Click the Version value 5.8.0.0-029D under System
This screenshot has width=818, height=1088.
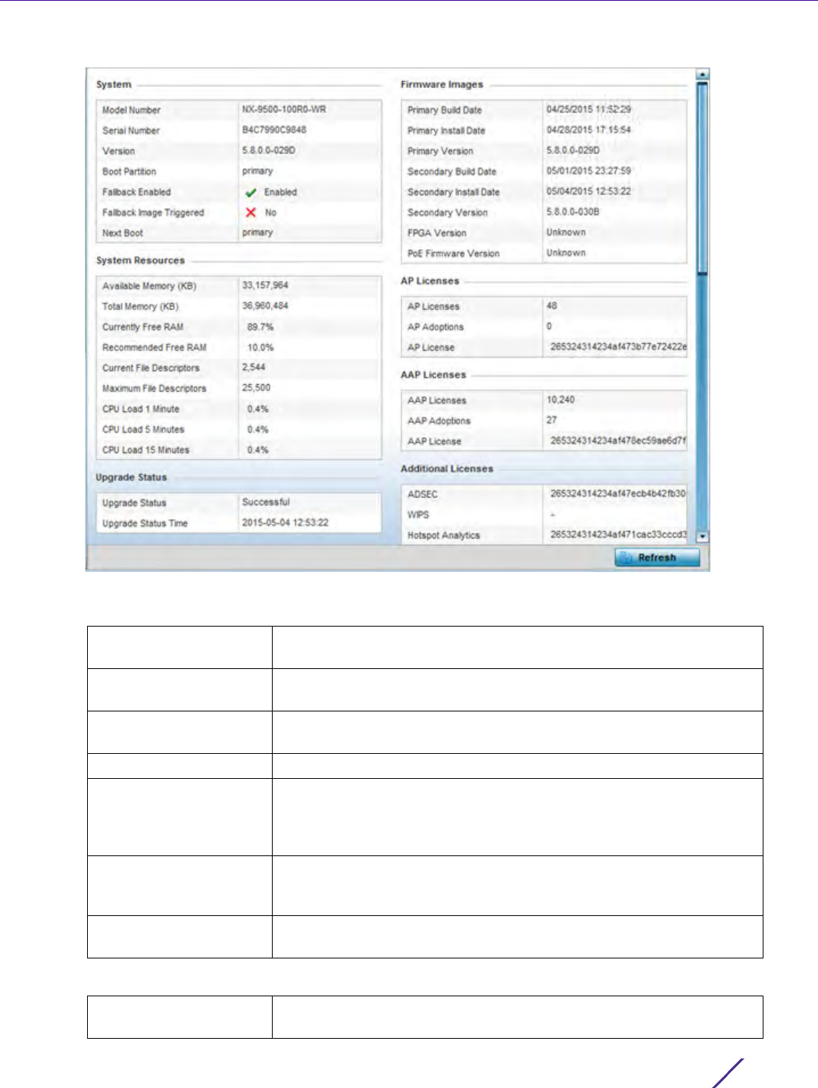click(x=269, y=151)
